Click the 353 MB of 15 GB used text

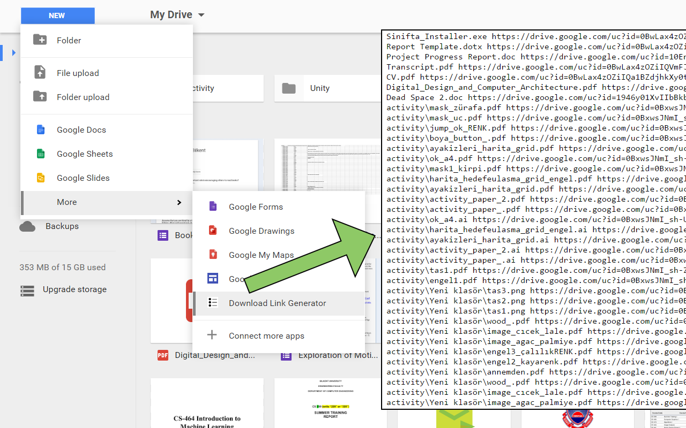[x=63, y=267]
